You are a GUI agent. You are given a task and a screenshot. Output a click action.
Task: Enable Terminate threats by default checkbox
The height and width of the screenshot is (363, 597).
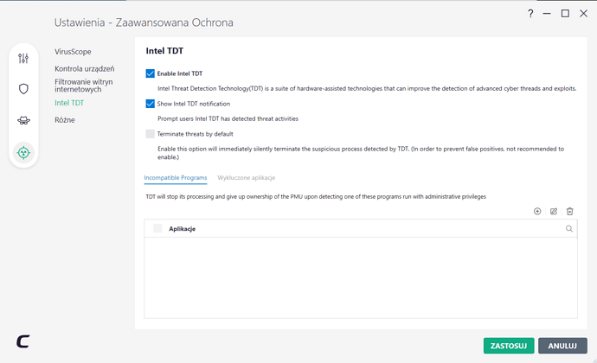point(150,134)
